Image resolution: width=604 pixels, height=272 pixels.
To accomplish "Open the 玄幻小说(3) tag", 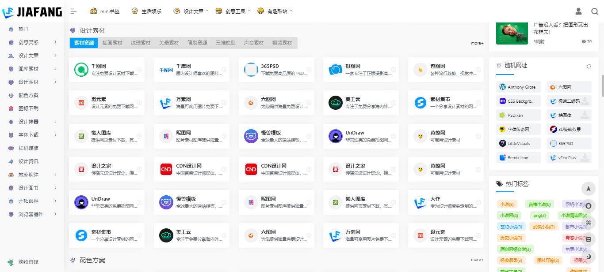I will (511, 227).
